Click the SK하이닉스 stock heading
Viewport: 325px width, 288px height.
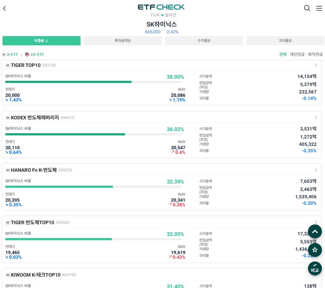click(162, 24)
